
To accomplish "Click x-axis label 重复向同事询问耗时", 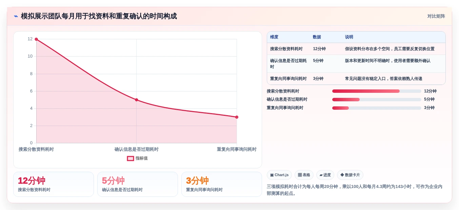I will click(237, 149).
